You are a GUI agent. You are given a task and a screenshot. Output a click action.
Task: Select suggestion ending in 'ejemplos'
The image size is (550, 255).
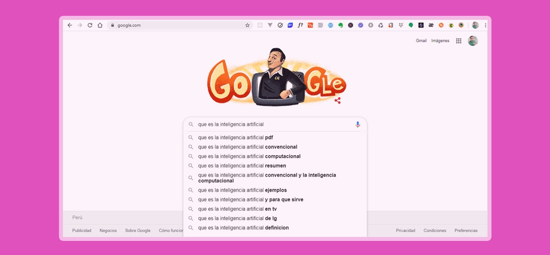point(275,190)
